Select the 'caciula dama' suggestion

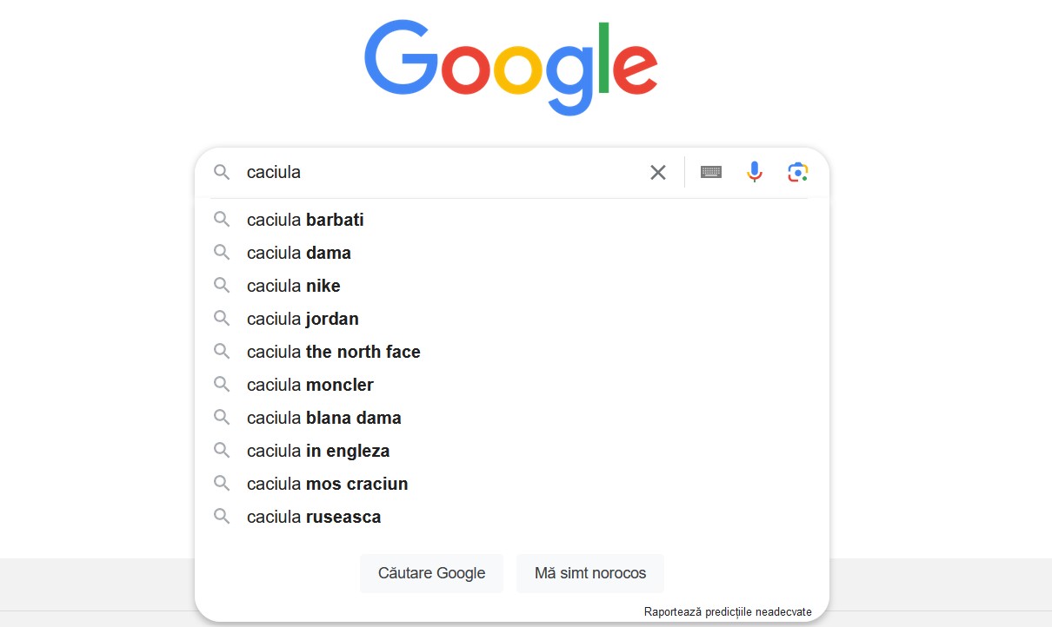[x=299, y=253]
